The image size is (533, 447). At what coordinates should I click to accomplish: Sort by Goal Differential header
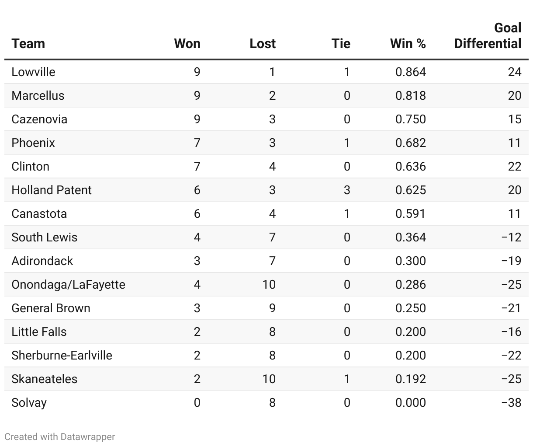[x=488, y=36]
